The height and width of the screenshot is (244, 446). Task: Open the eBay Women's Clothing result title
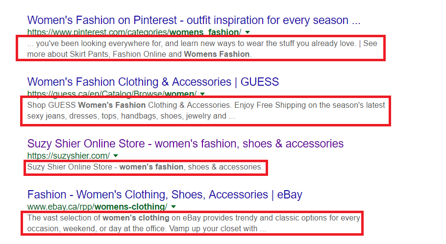[165, 195]
